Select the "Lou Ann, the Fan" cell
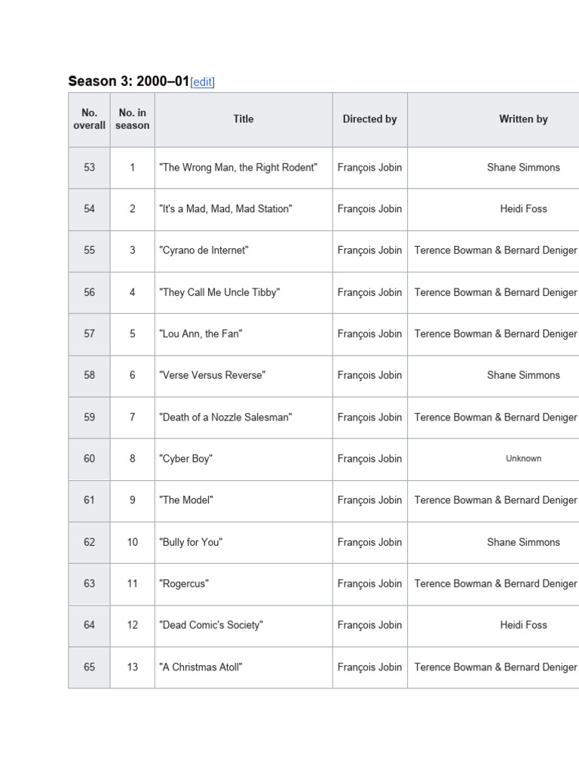The image size is (579, 773). click(244, 334)
